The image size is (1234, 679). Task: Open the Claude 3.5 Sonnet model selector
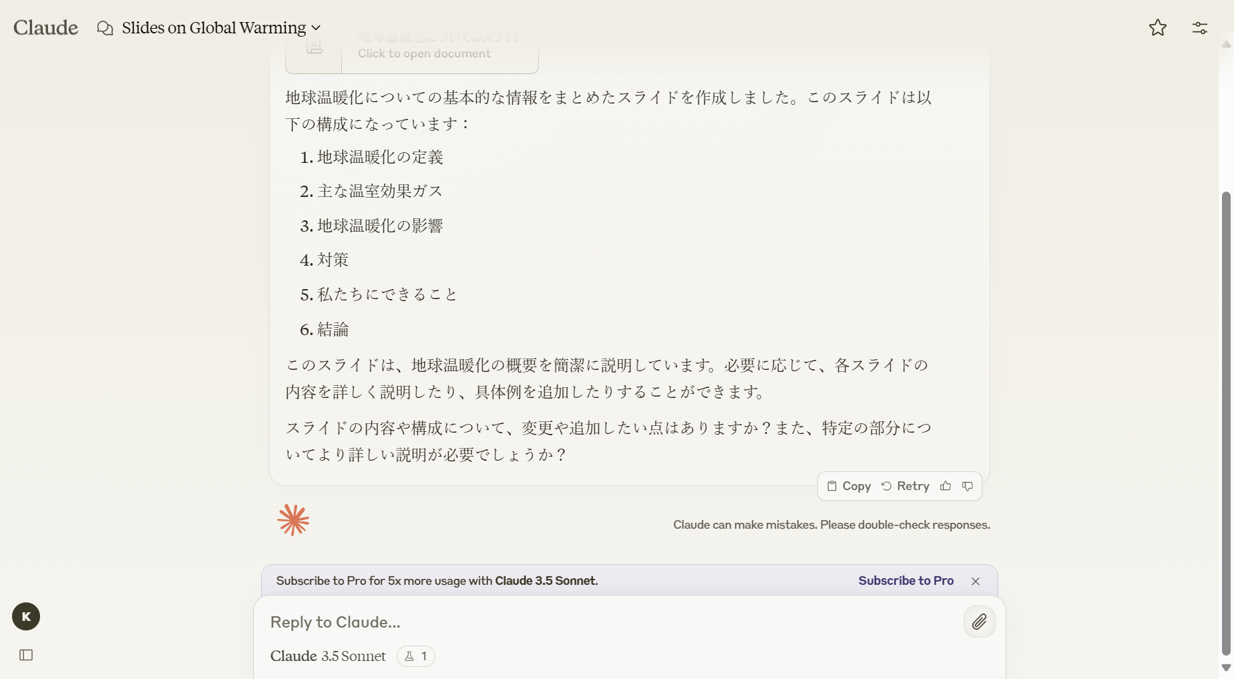[328, 656]
